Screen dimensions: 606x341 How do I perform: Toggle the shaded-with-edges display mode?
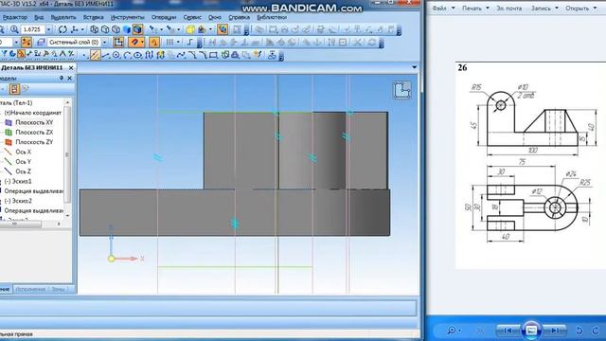(x=137, y=29)
